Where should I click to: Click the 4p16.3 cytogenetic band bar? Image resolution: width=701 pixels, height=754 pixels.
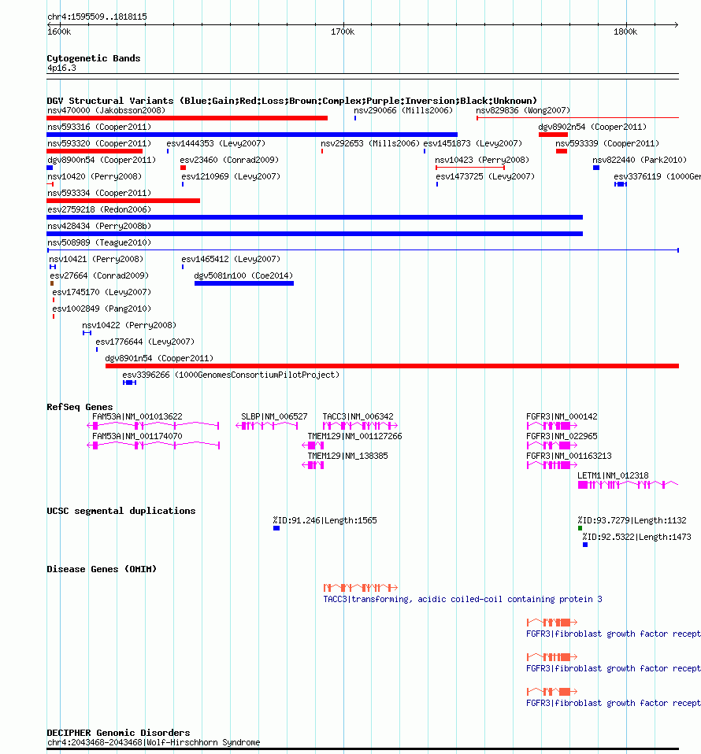point(363,76)
